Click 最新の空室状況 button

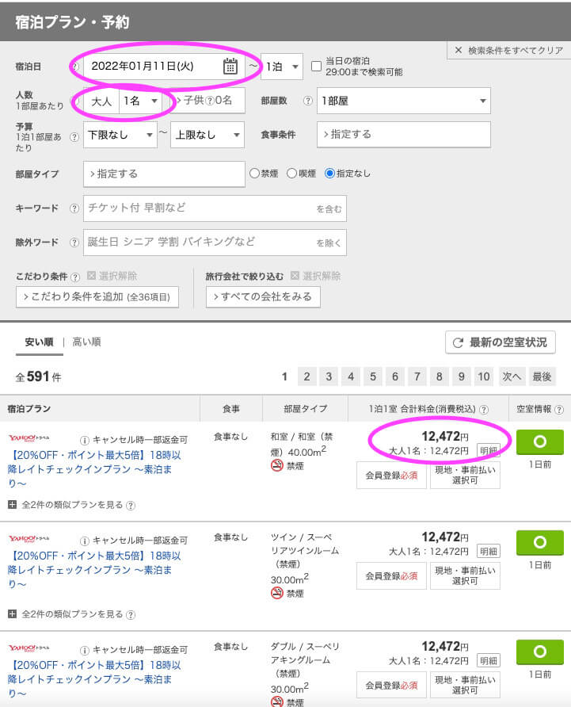(x=501, y=342)
